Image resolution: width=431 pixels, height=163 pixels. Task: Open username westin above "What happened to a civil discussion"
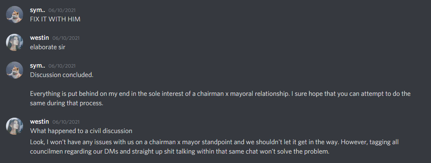click(39, 122)
